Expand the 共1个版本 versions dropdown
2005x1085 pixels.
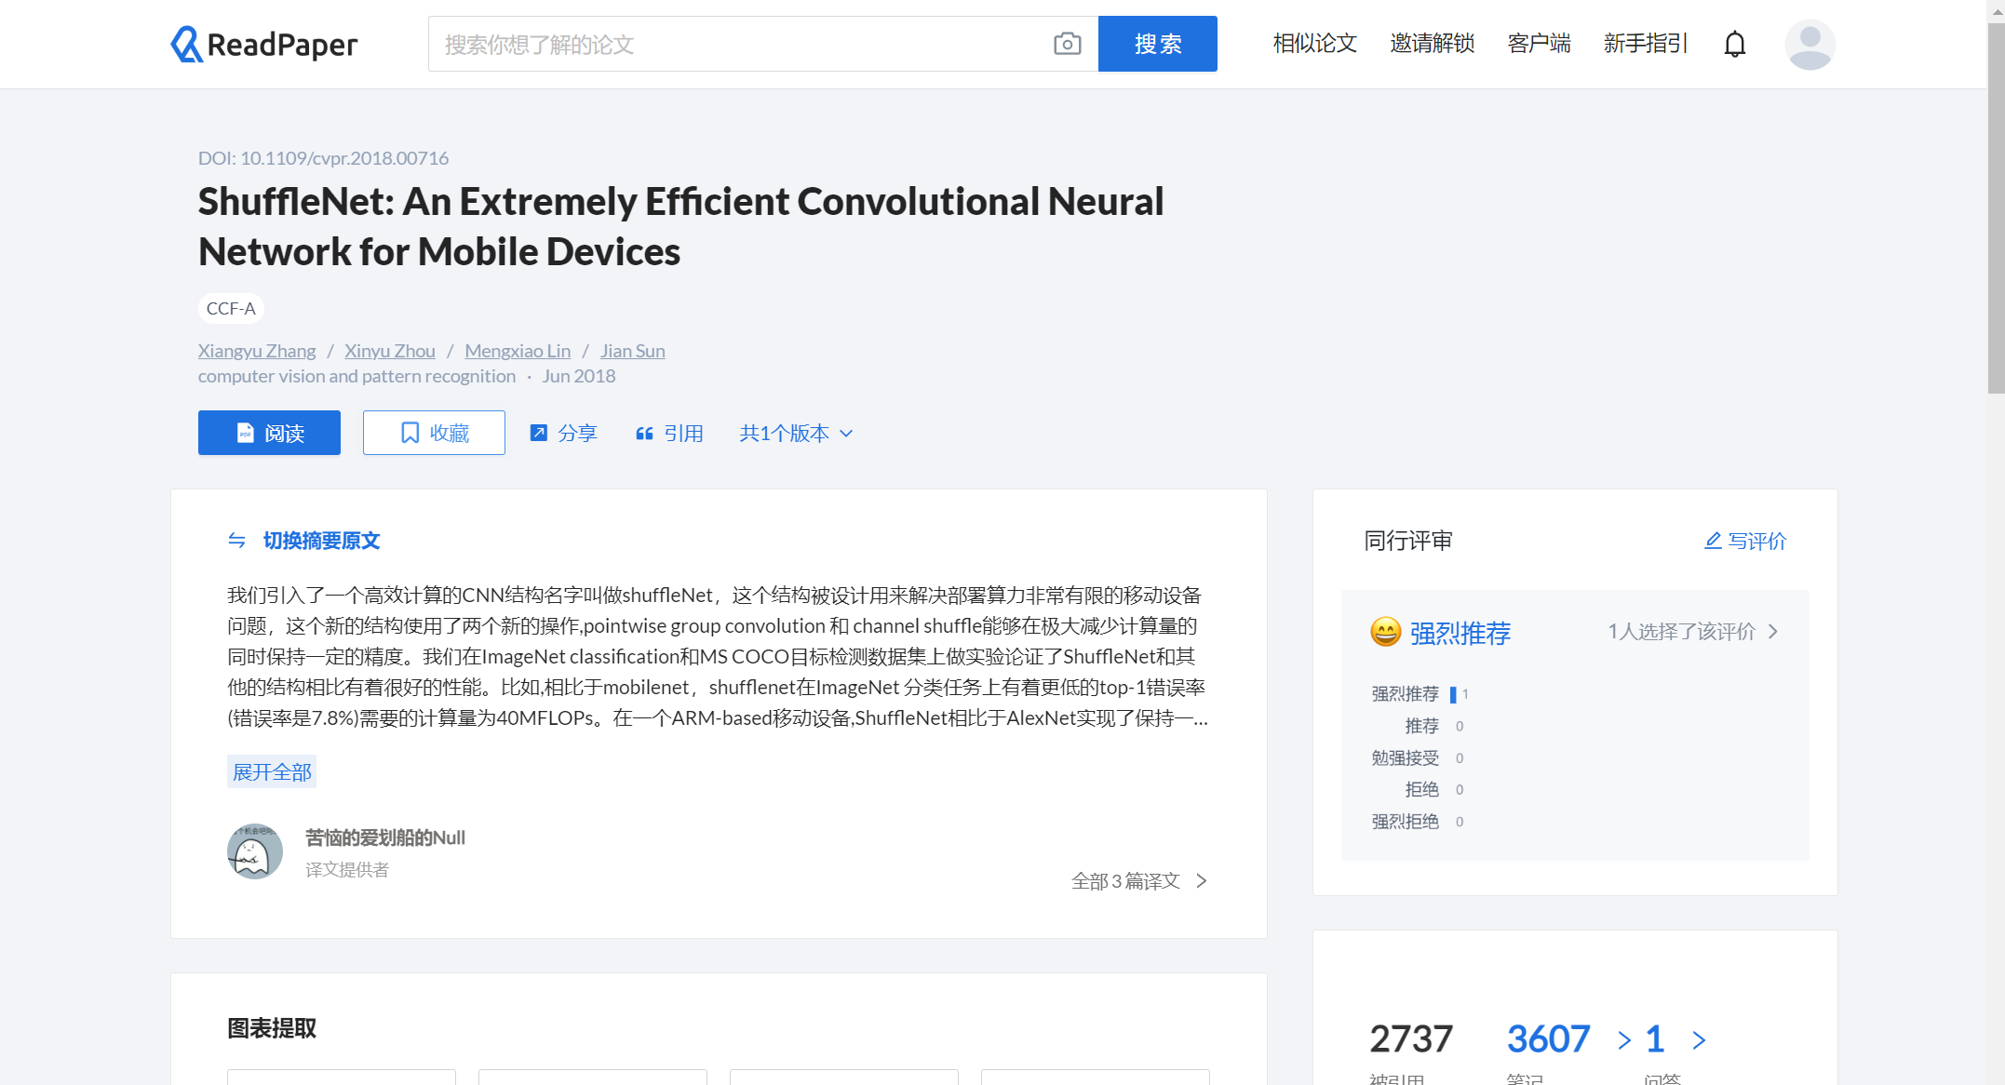796,434
